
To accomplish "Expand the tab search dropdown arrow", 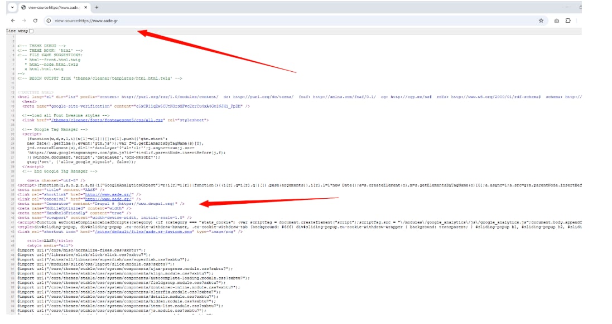I will coord(12,7).
